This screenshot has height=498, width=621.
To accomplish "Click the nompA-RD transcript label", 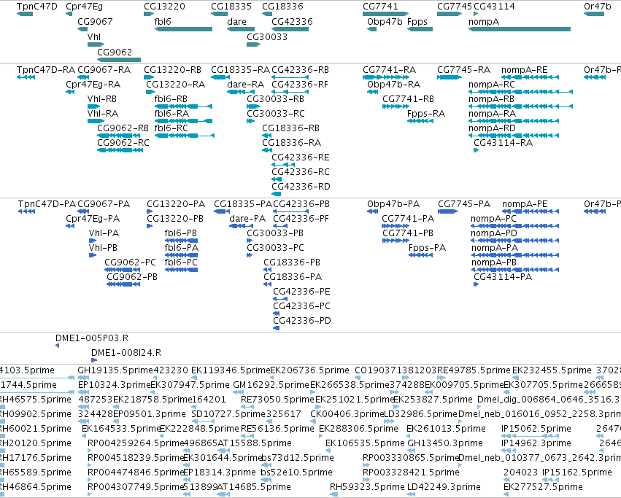I will (x=492, y=128).
